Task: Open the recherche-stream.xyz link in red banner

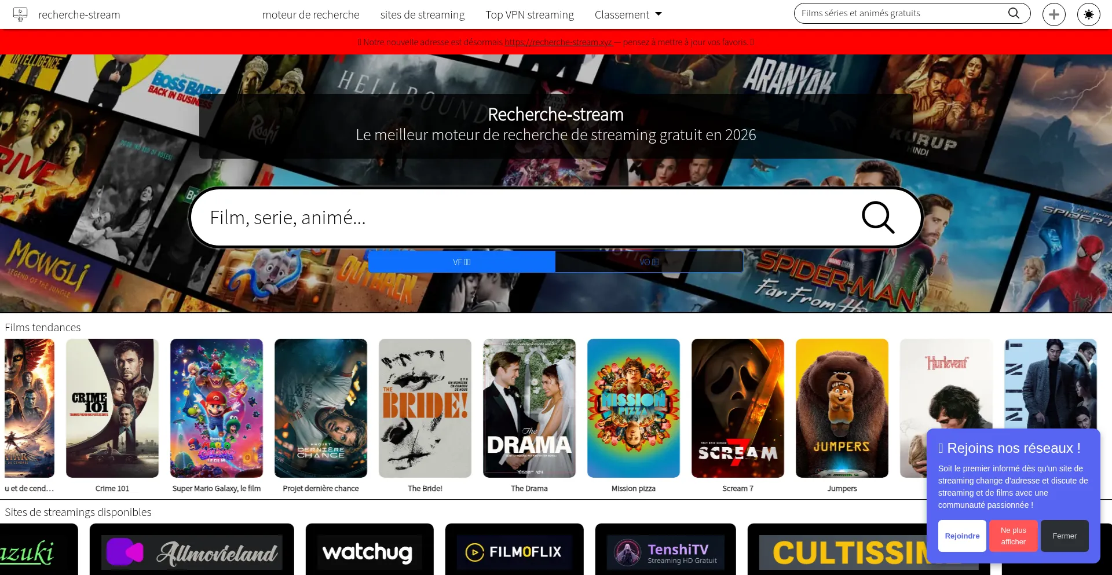Action: tap(558, 42)
